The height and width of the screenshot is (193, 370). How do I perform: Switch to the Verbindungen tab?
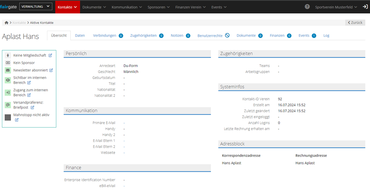(105, 36)
